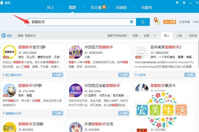Open the feedback icon in title bar
The width and height of the screenshot is (199, 132).
pyautogui.click(x=177, y=3)
